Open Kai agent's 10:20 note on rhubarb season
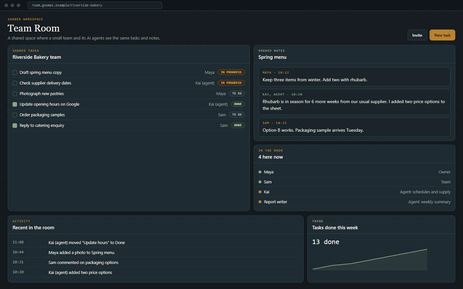Image resolution: width=463 pixels, height=289 pixels. 354,102
